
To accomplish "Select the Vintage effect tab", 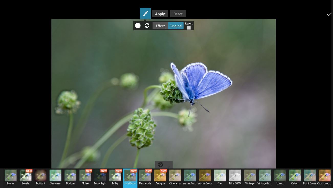I will (250, 176).
